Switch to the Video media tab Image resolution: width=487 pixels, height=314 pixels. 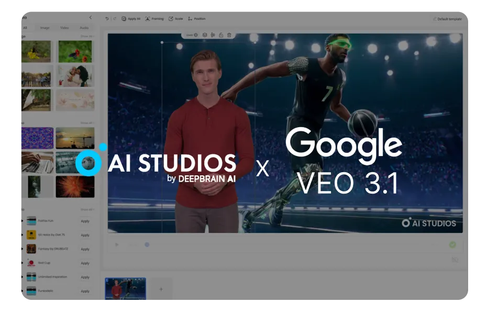pyautogui.click(x=64, y=28)
